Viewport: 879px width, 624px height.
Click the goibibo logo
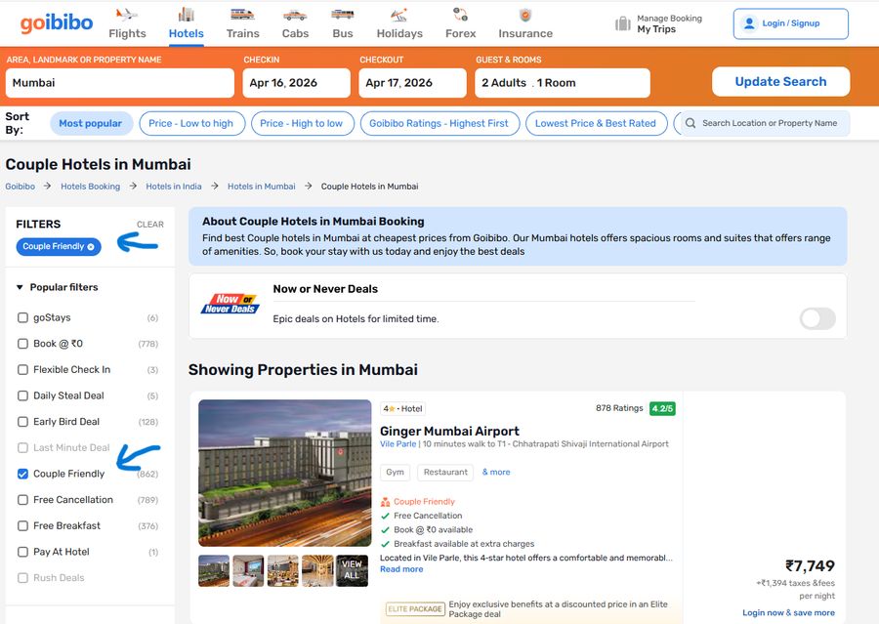(57, 23)
